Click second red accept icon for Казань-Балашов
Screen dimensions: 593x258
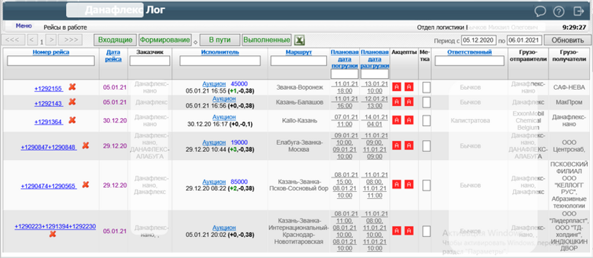pos(409,102)
